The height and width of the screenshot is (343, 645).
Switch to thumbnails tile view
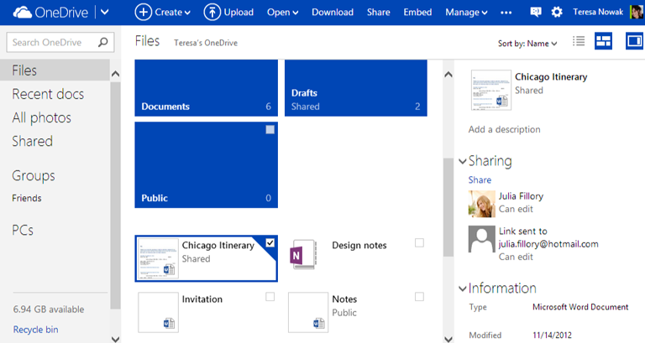pyautogui.click(x=603, y=42)
